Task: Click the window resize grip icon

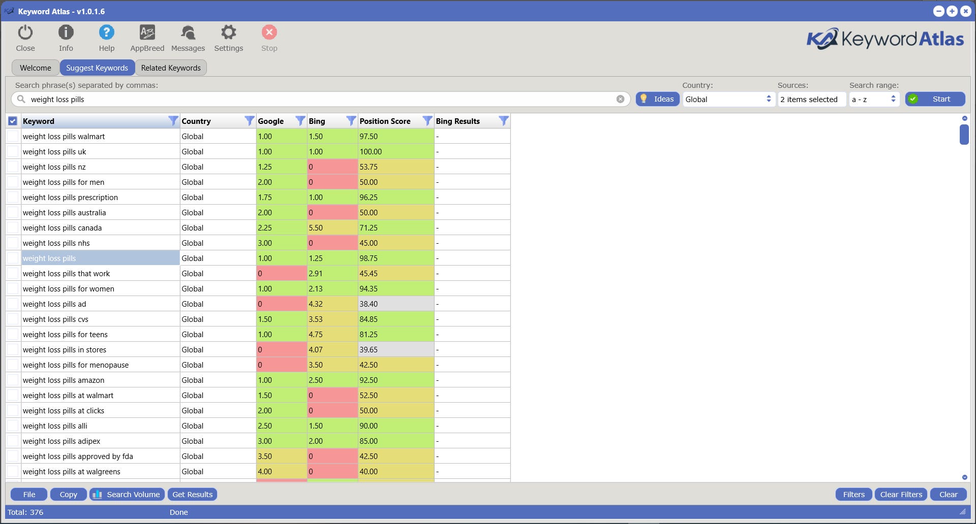Action: click(962, 512)
